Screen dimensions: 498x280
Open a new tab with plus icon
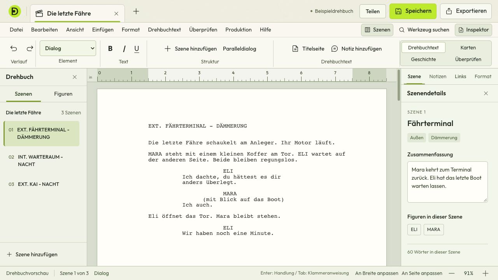click(x=136, y=11)
